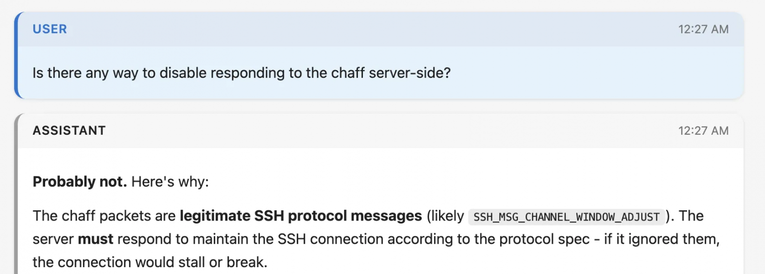Screen dimensions: 765x274
Task: Click the gray left border of assistant message
Action: tap(16, 196)
